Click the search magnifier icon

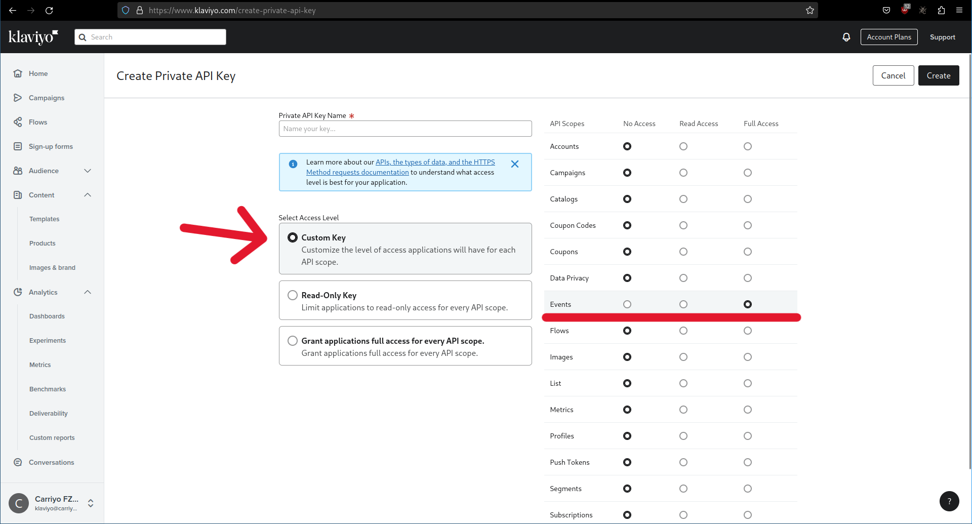coord(83,37)
